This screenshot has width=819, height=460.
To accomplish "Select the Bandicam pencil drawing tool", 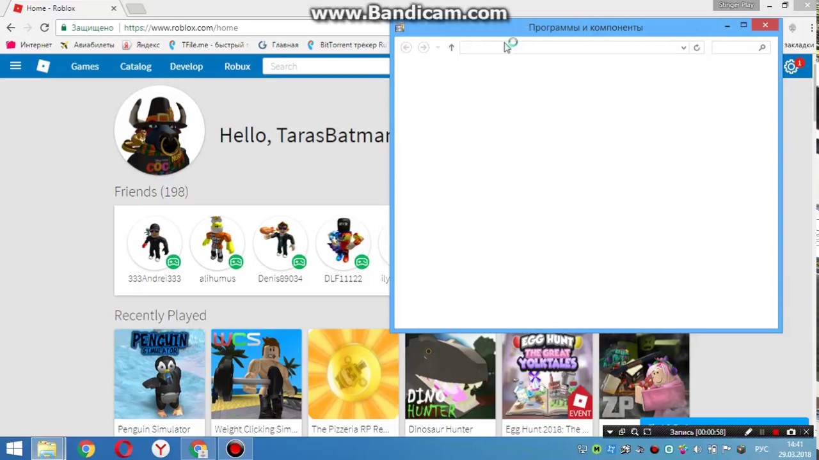I will click(748, 432).
